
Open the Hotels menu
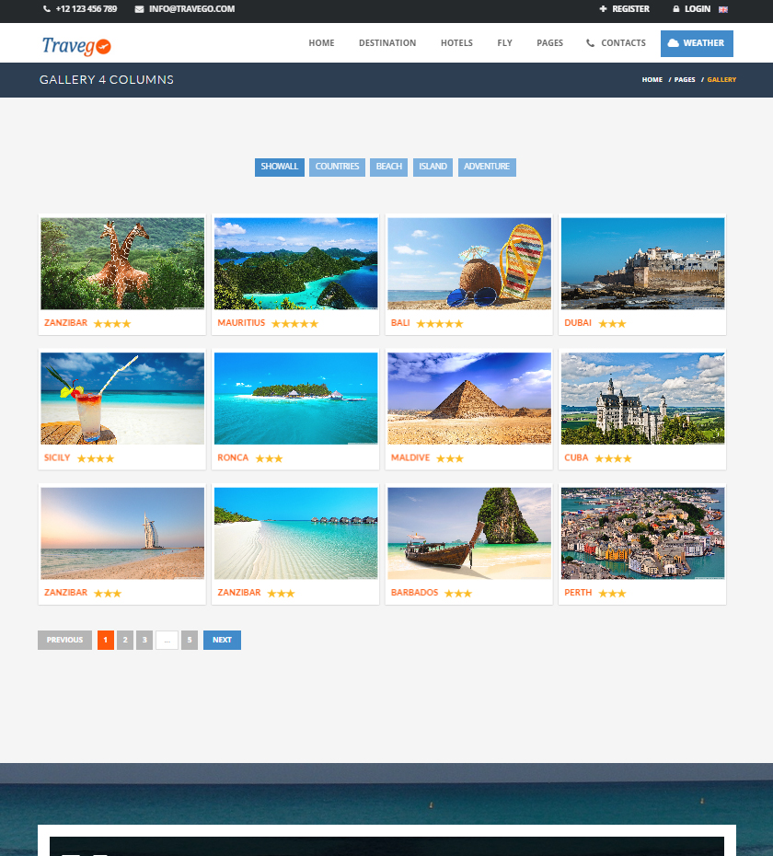coord(456,43)
